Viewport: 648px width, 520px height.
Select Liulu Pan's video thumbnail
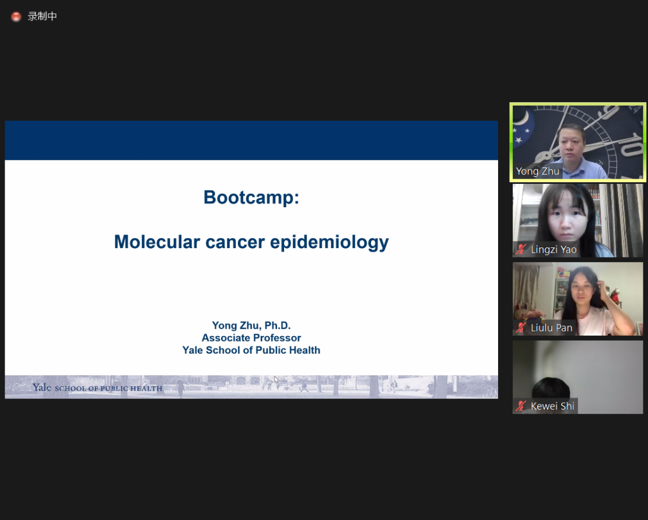click(x=578, y=299)
